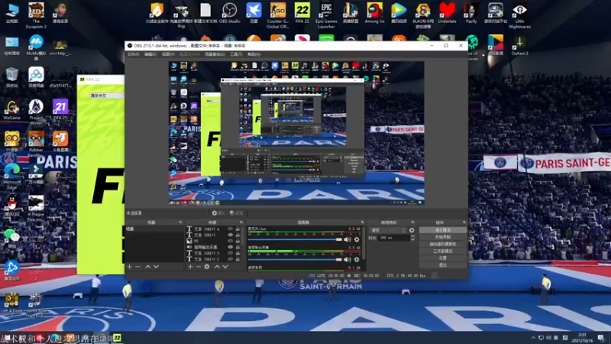
Task: Open the transition type dropdown in 转场特效
Action: [388, 231]
